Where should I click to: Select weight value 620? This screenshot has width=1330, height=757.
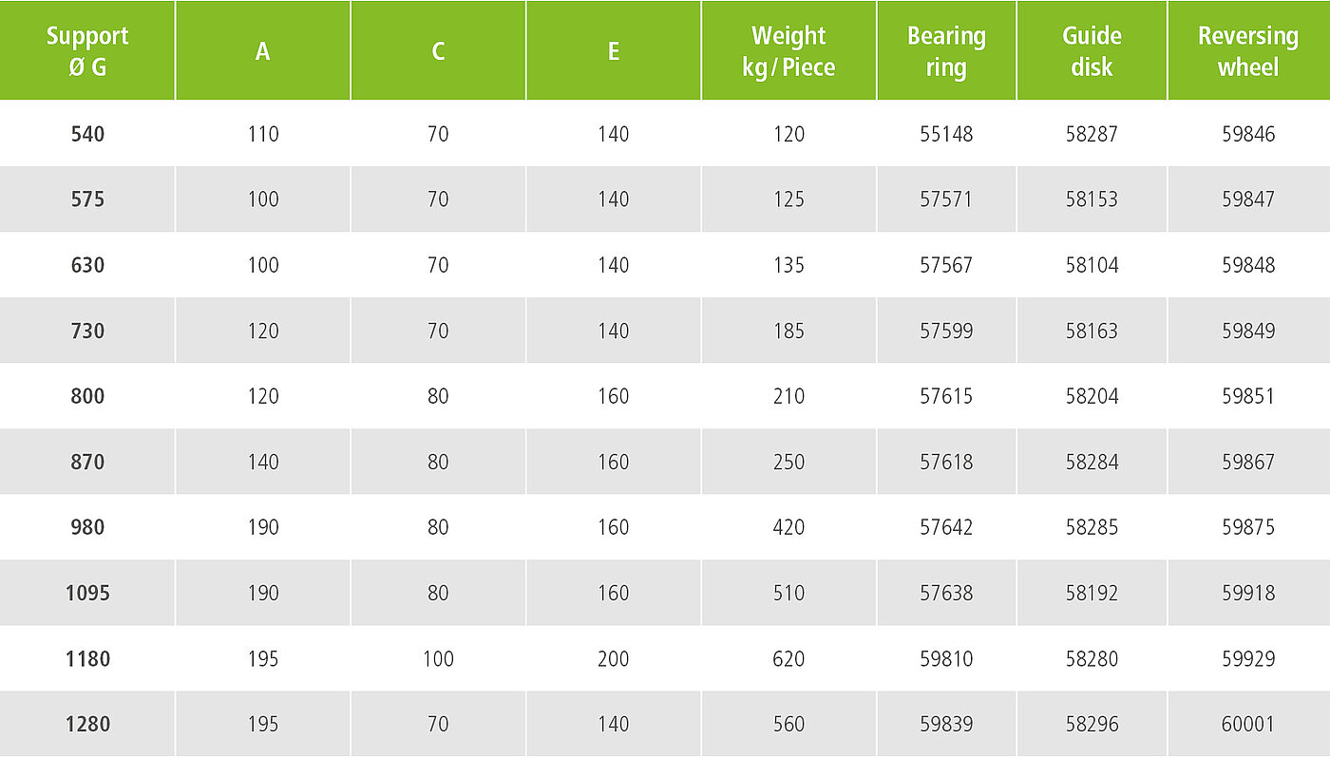[788, 658]
